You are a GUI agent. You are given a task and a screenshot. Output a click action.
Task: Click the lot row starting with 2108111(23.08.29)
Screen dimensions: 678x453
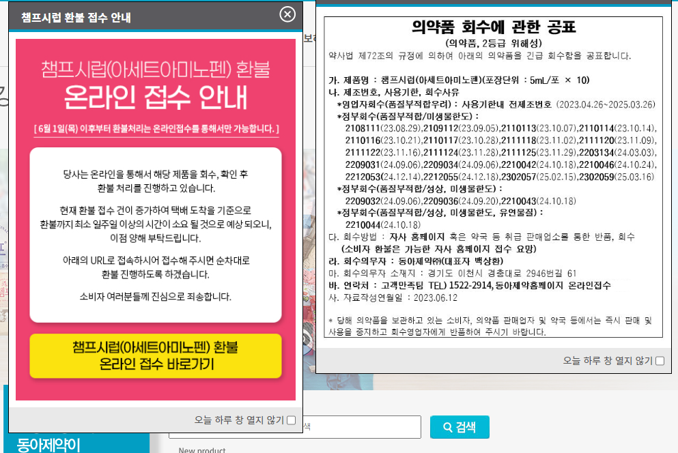click(500, 128)
